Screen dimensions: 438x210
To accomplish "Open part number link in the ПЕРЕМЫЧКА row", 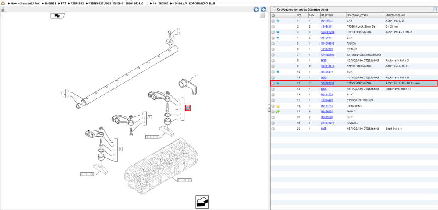I will pyautogui.click(x=327, y=106).
